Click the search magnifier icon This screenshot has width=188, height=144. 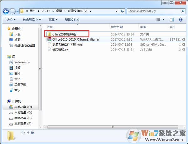click(x=183, y=11)
